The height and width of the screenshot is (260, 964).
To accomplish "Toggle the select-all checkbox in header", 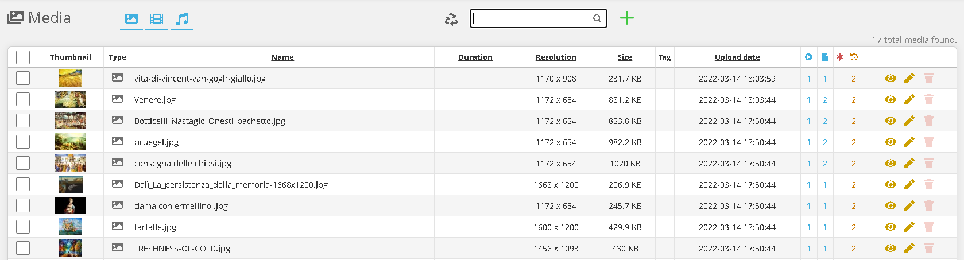I will point(23,57).
